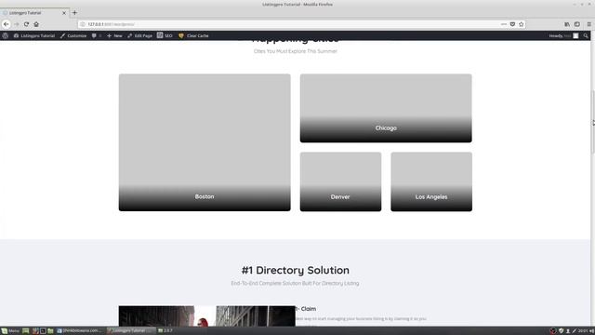The height and width of the screenshot is (335, 595).
Task: Click the Denver label link
Action: click(340, 196)
